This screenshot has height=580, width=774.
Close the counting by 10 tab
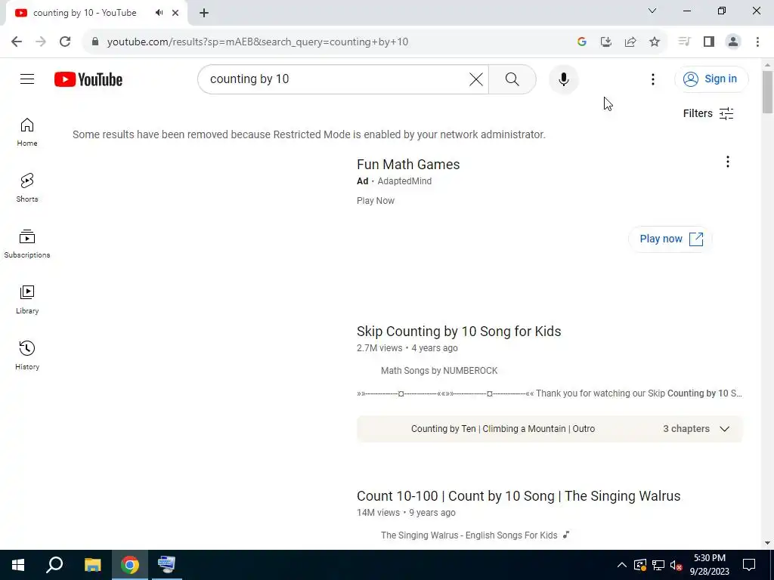tap(175, 13)
